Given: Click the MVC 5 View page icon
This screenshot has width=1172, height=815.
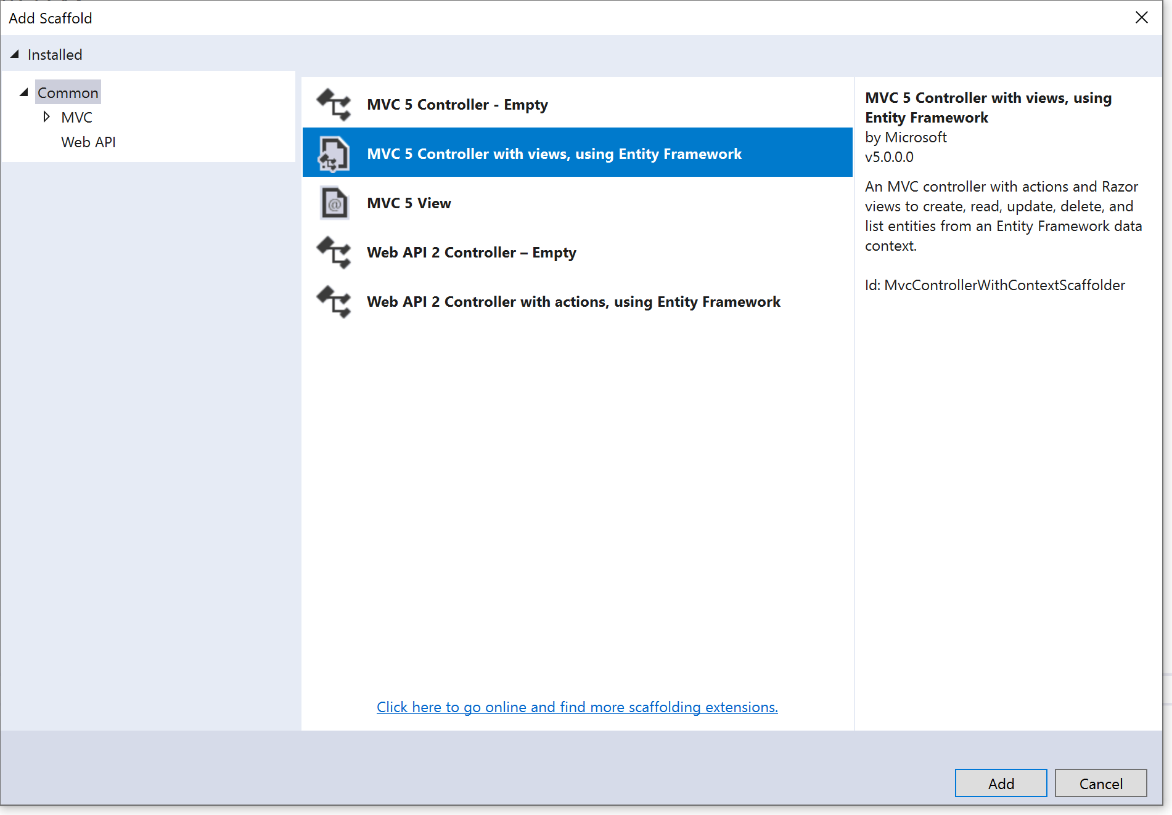Looking at the screenshot, I should 334,203.
